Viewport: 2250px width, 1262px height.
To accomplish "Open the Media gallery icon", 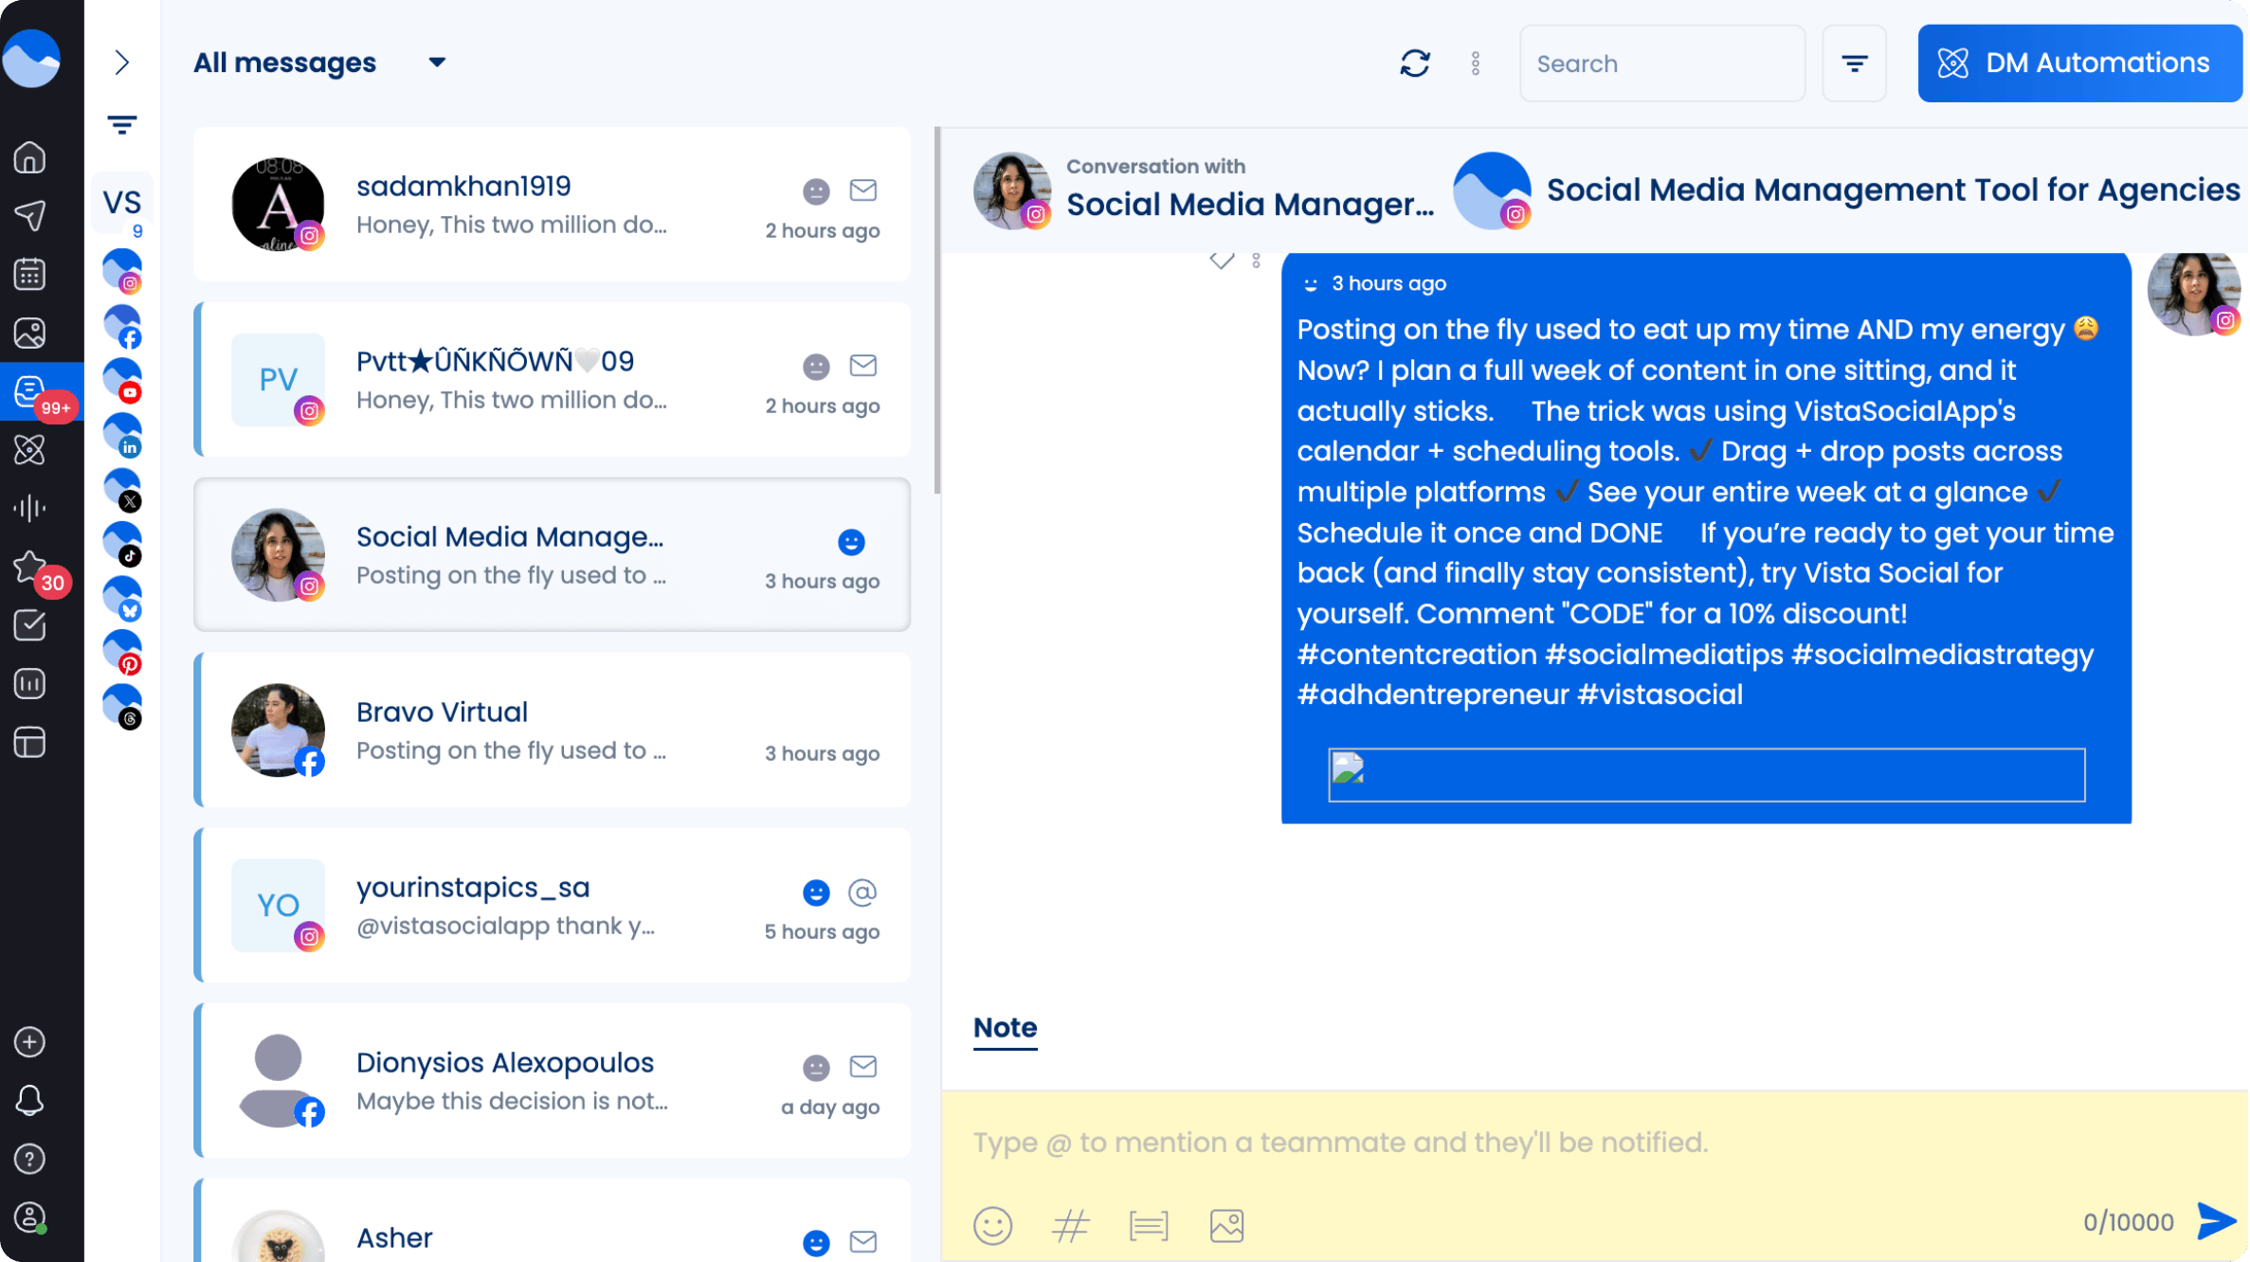I will [x=29, y=333].
